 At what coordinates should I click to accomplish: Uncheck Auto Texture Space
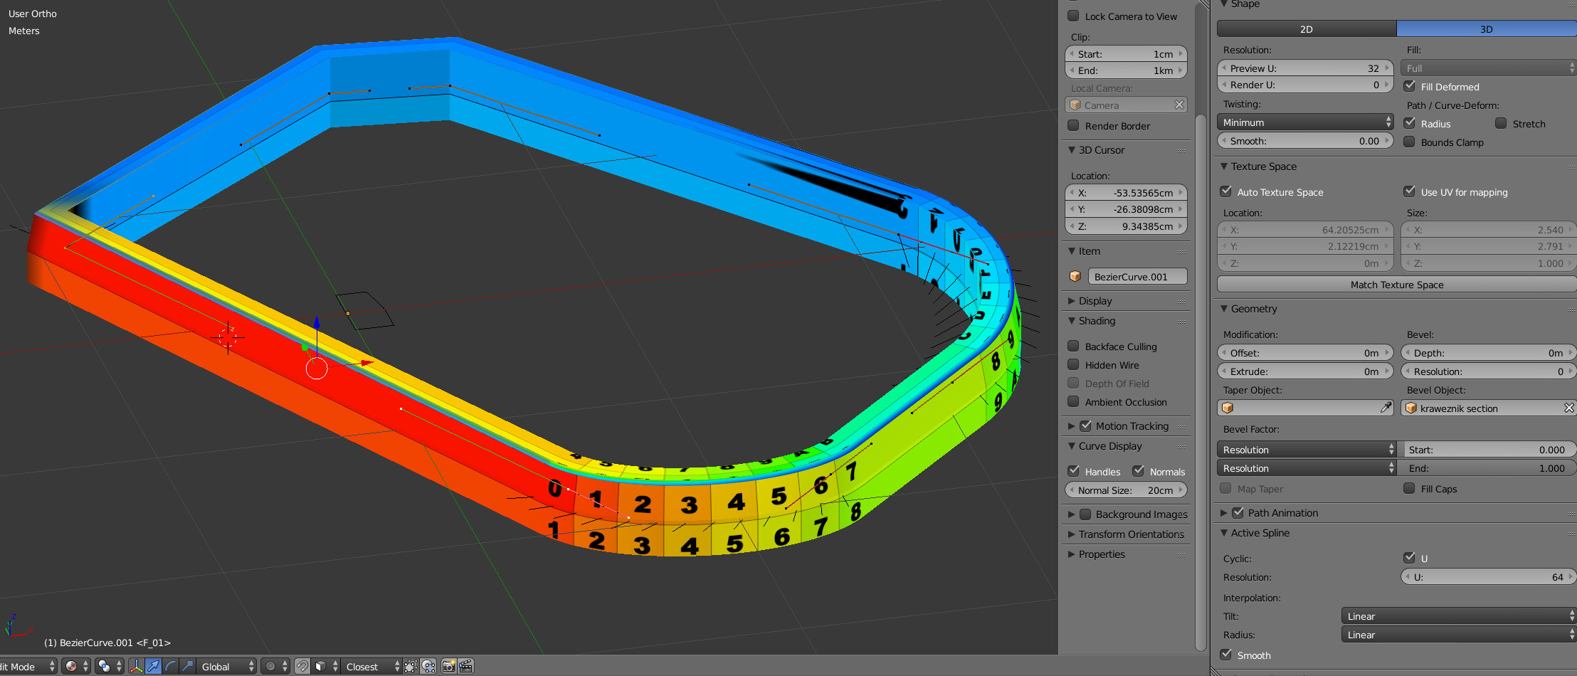(x=1225, y=191)
